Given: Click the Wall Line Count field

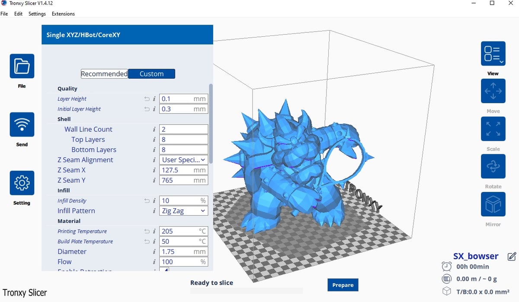Looking at the screenshot, I should (184, 129).
